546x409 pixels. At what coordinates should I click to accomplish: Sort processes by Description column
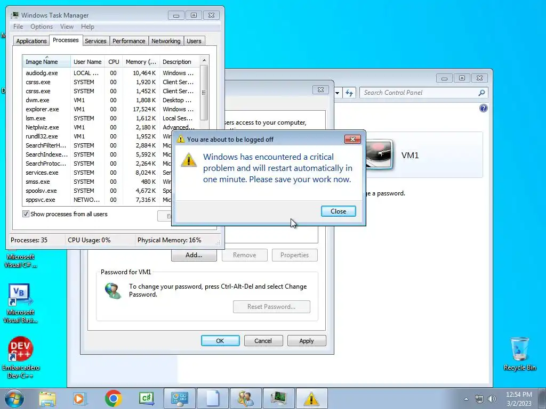point(179,62)
